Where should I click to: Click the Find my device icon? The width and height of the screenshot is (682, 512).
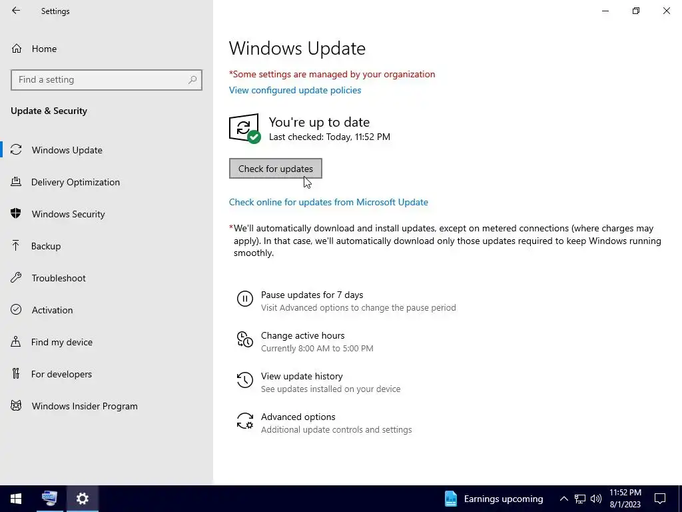16,341
